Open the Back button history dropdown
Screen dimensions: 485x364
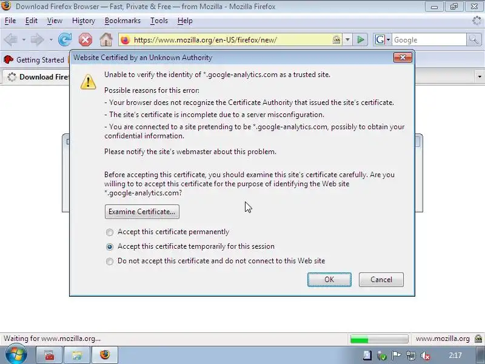[x=24, y=40]
